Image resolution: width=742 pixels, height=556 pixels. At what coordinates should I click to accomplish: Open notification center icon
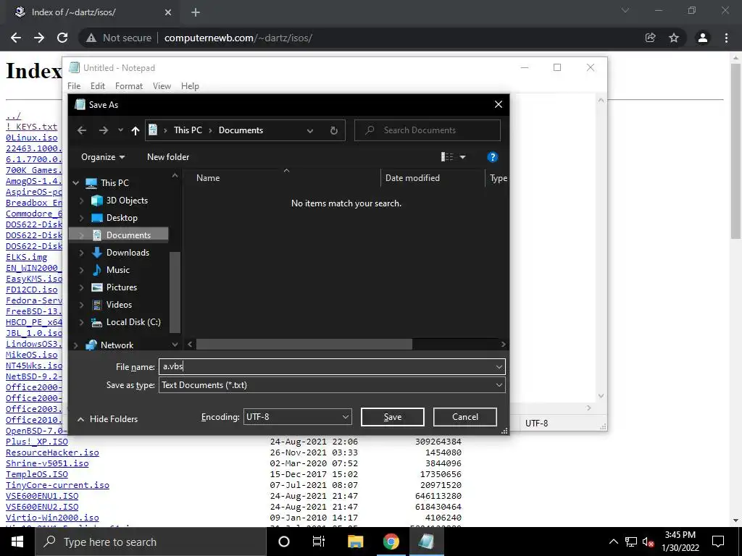click(x=718, y=542)
